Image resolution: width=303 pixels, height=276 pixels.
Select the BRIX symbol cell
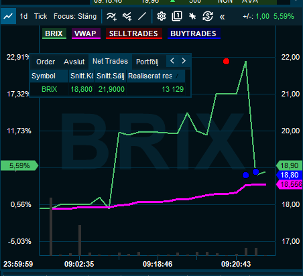pos(50,89)
